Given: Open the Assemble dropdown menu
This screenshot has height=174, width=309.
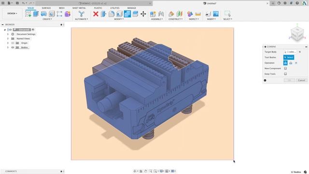Looking at the screenshot, I should coord(157,19).
